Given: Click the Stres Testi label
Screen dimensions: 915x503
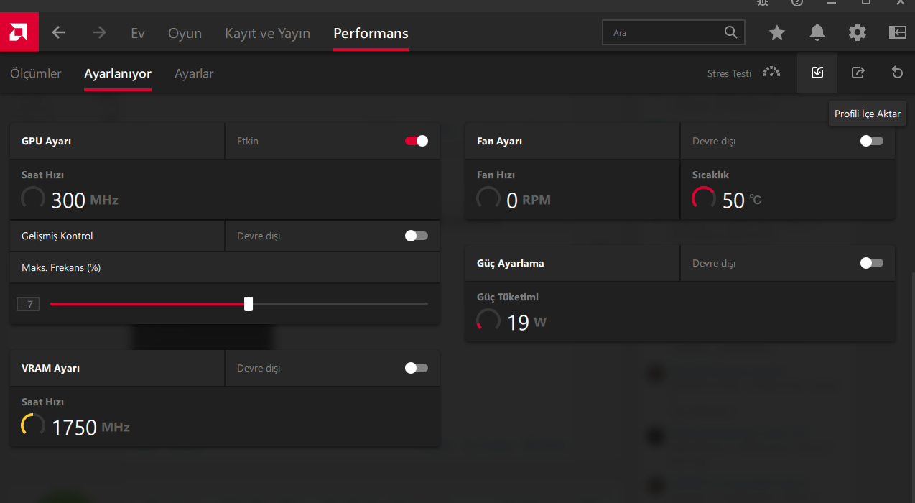Looking at the screenshot, I should 729,73.
